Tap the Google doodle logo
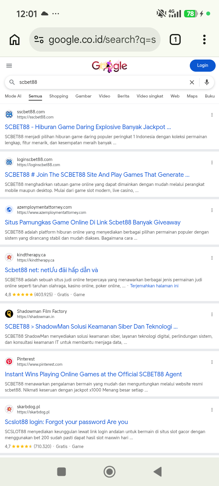The image size is (219, 486). [x=109, y=66]
